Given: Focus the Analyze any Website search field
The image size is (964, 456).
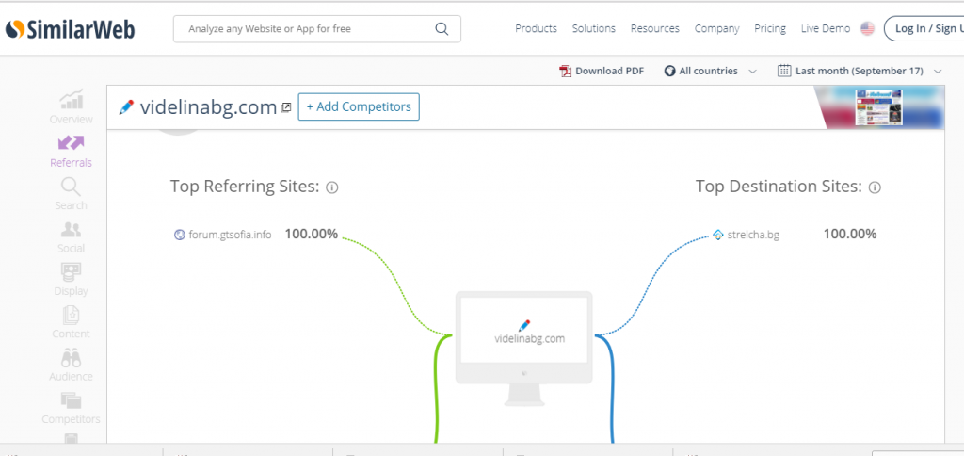Looking at the screenshot, I should pos(316,29).
